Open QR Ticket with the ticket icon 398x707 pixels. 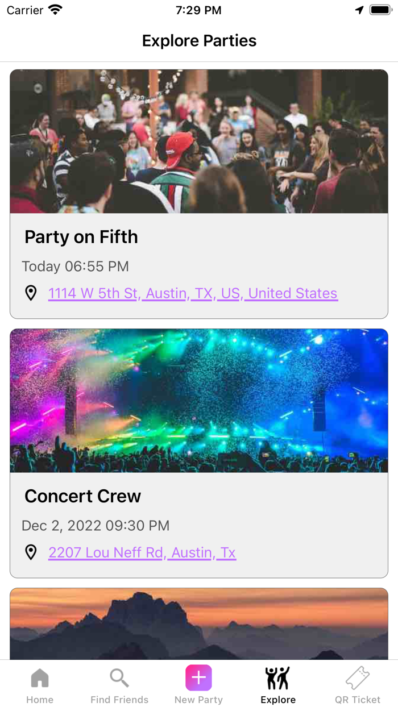click(x=357, y=677)
